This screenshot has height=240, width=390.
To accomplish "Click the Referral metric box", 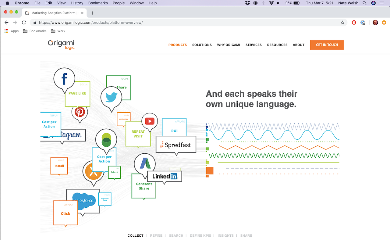I will (x=115, y=172).
